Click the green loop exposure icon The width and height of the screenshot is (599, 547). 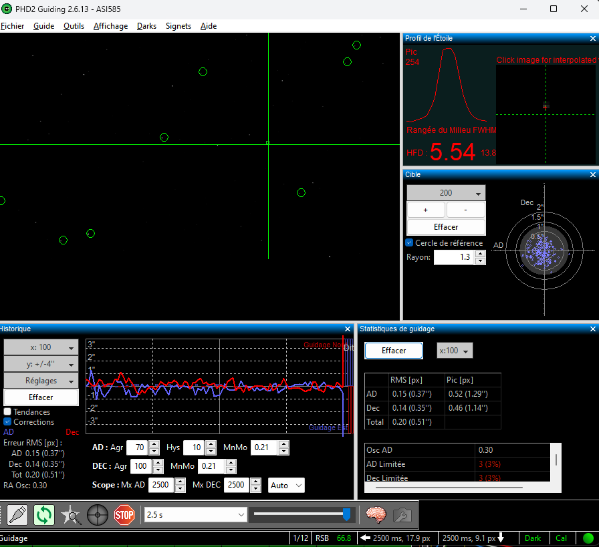(44, 515)
